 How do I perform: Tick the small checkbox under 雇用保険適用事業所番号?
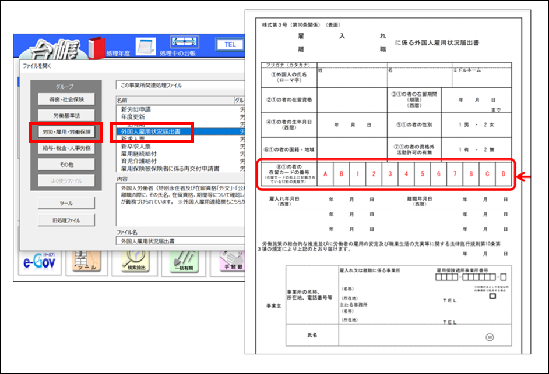click(x=492, y=296)
